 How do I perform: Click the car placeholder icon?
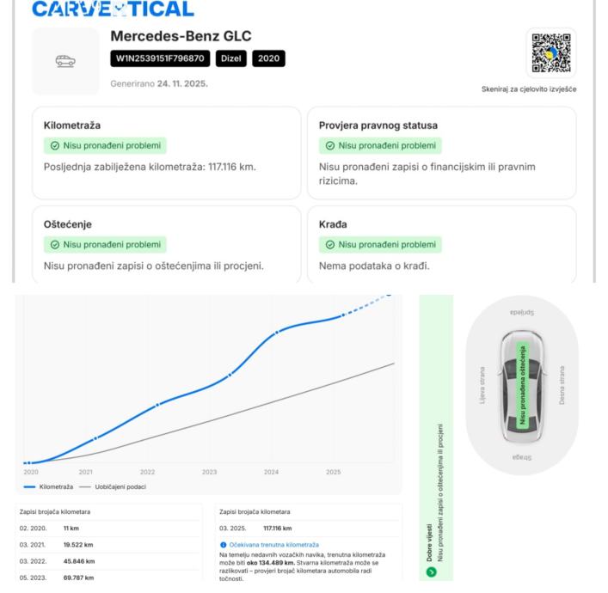[x=65, y=61]
